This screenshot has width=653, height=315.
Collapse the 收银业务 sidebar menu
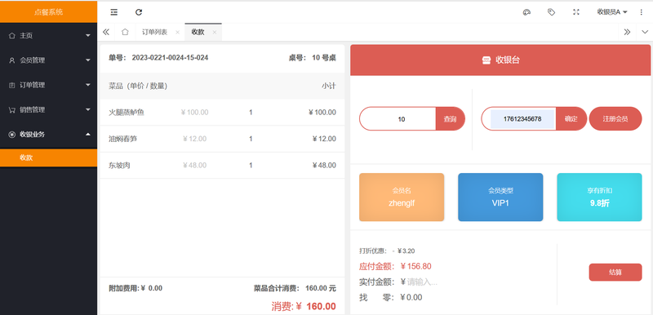[49, 135]
